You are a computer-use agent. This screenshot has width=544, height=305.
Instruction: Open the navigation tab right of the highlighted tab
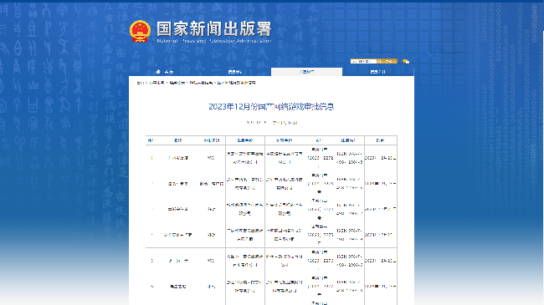[377, 72]
